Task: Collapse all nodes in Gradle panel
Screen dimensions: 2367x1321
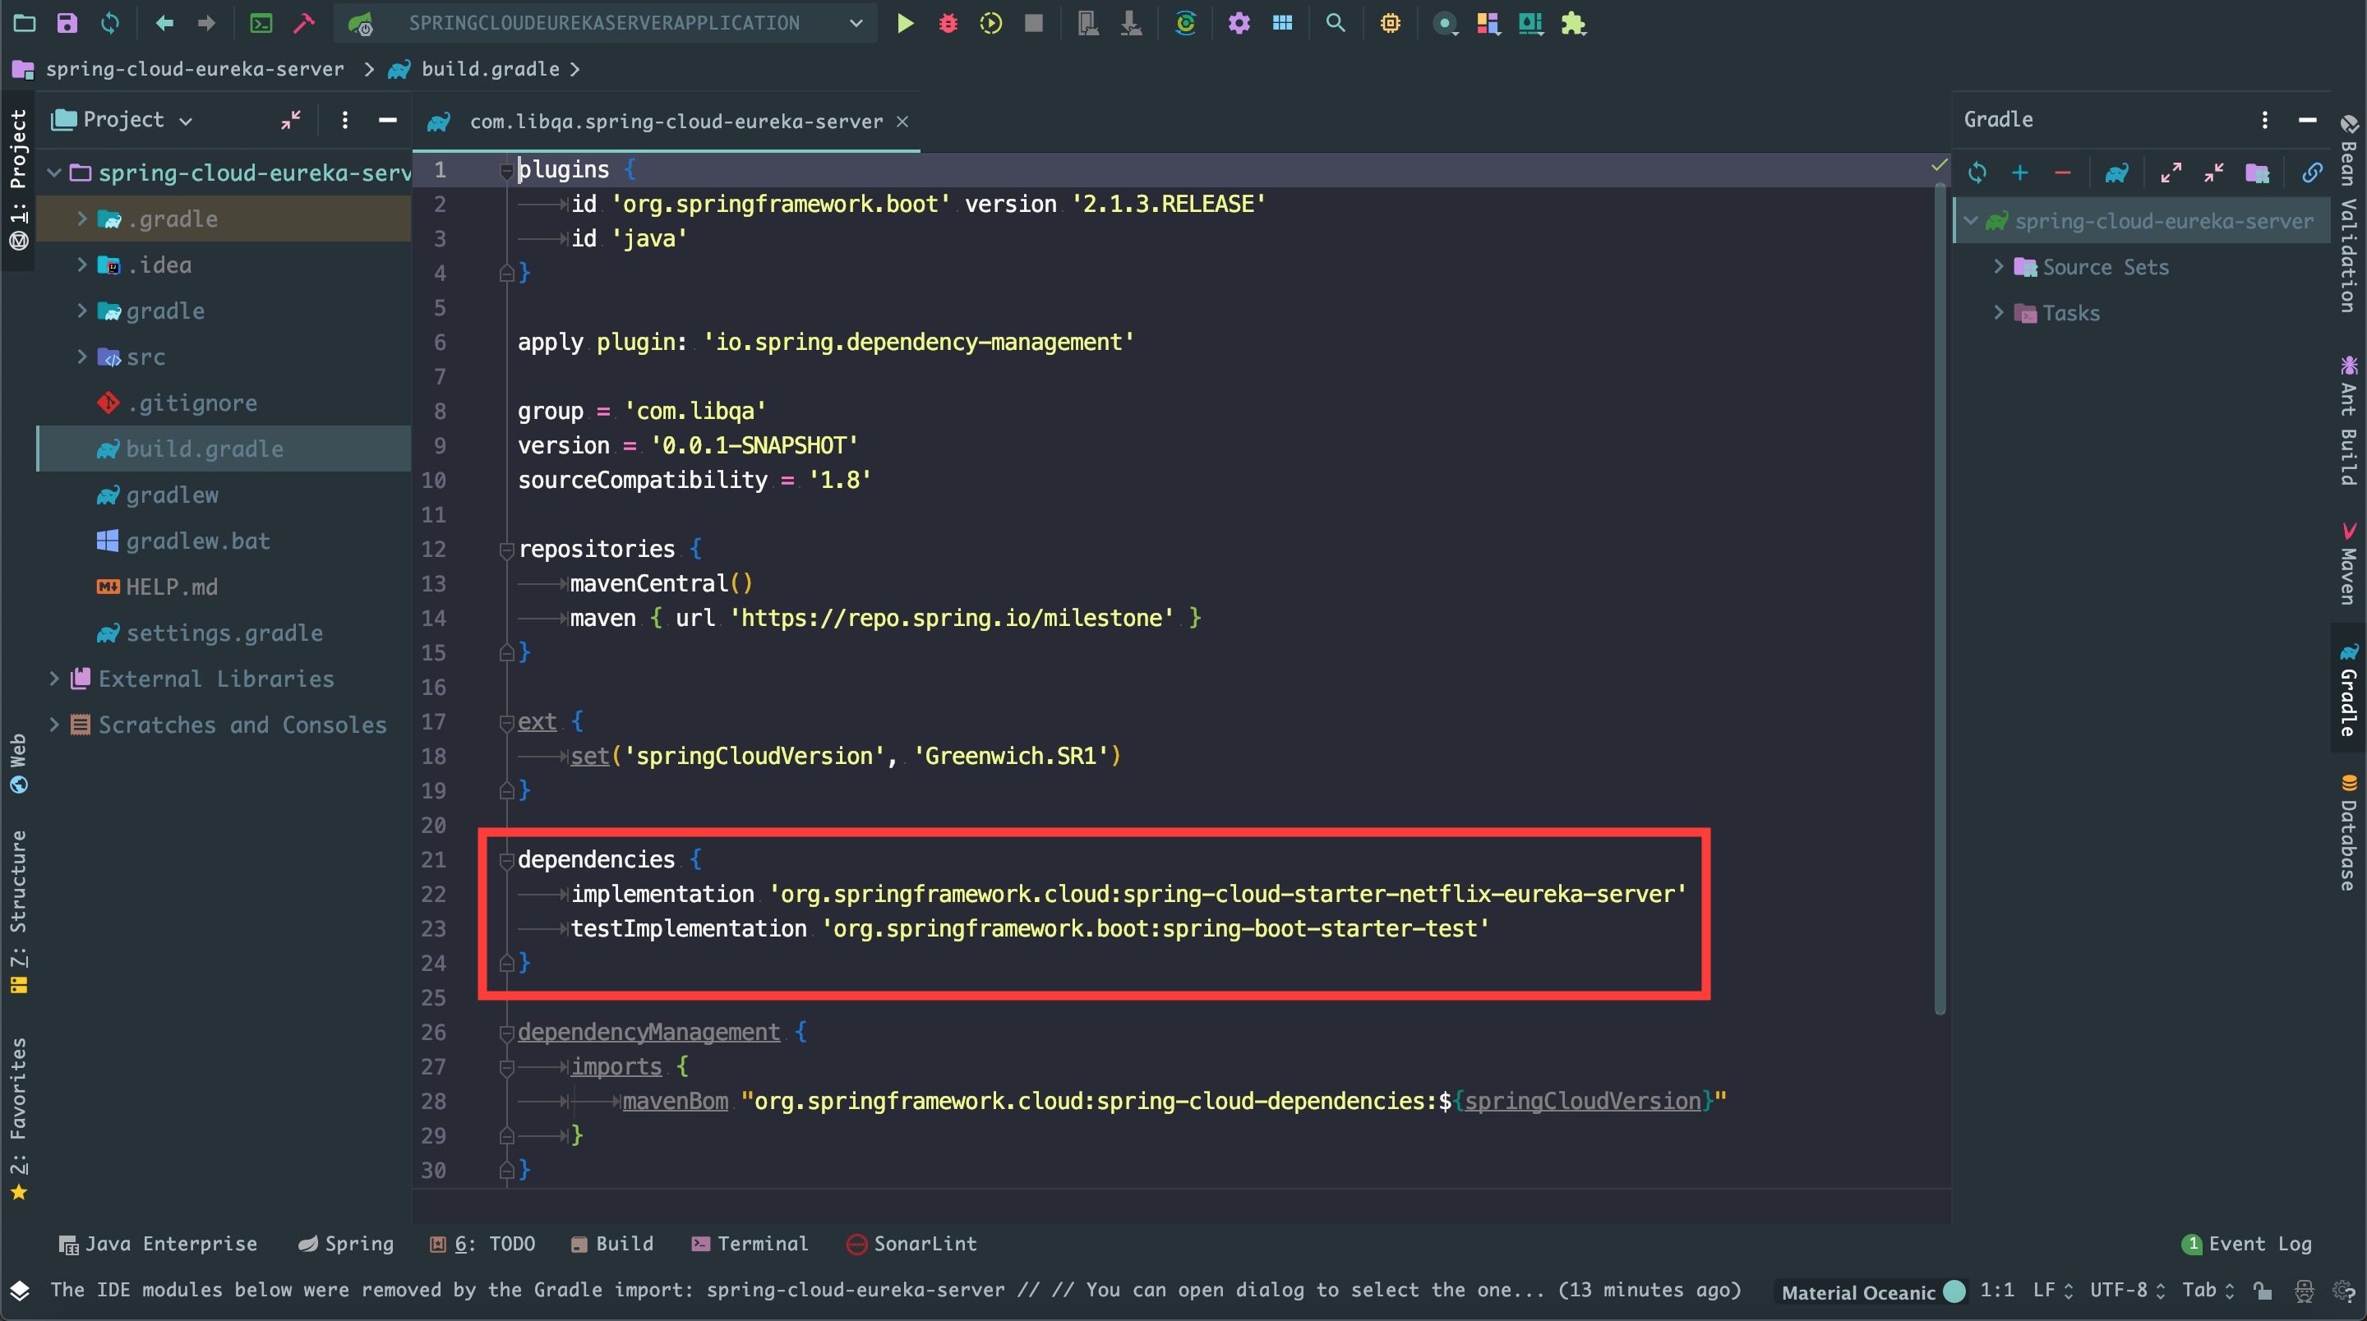Action: (2213, 173)
